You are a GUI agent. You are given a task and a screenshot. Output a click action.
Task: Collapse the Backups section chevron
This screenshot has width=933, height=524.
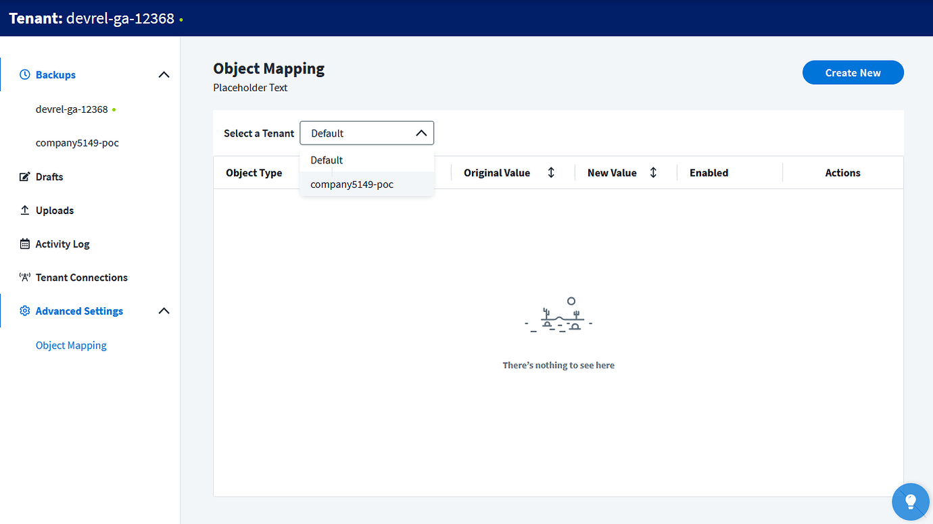click(164, 74)
